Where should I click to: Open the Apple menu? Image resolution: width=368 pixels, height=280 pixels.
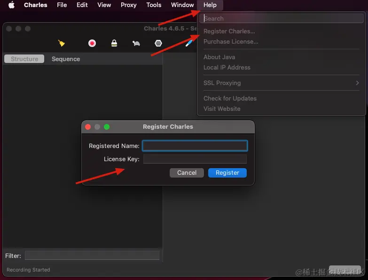coord(11,5)
